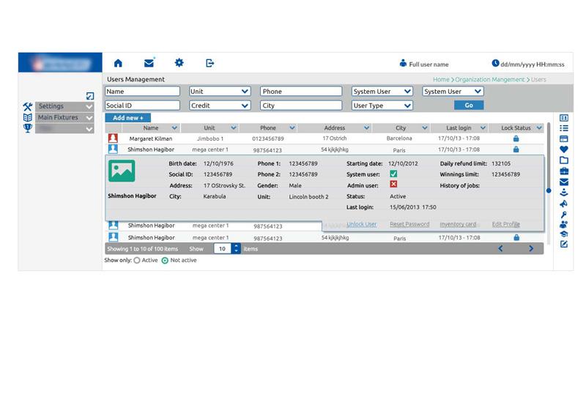Image resolution: width=586 pixels, height=405 pixels.
Task: Click the tools icon next to Settings
Action: click(28, 107)
